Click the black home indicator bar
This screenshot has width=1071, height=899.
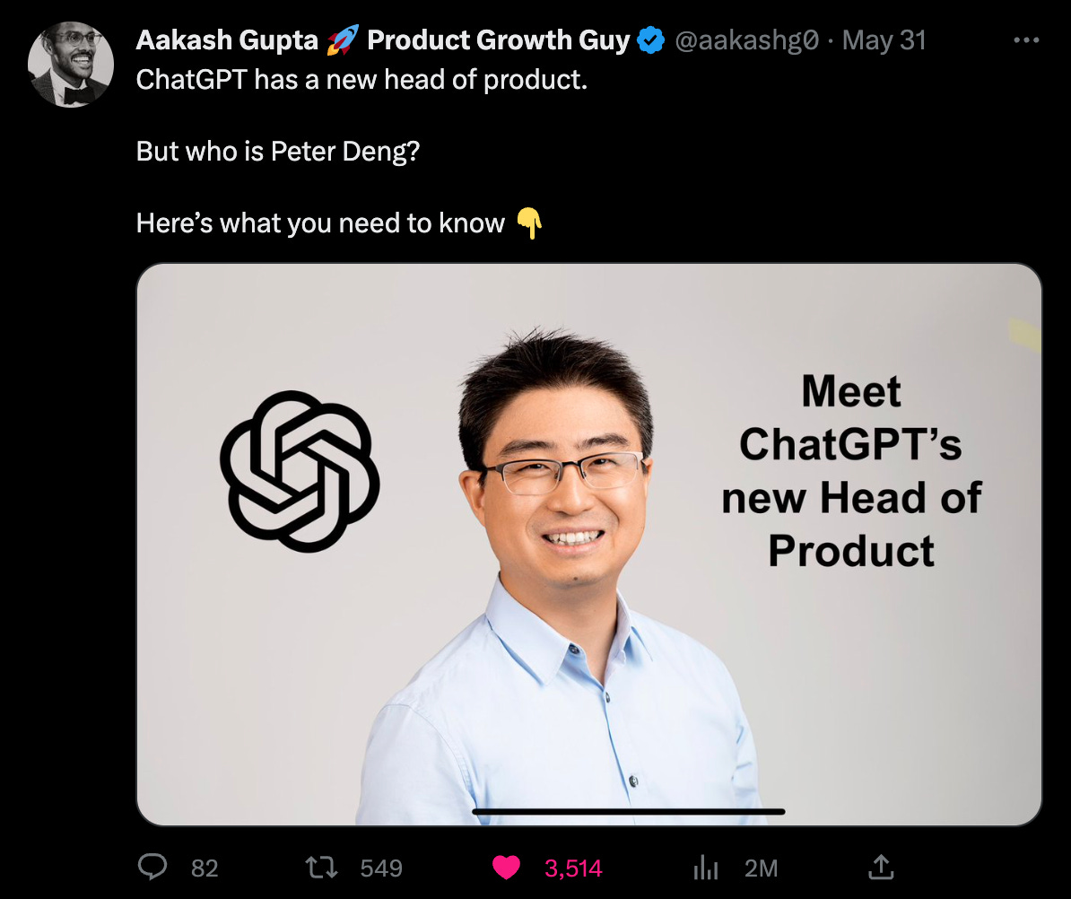[x=629, y=812]
